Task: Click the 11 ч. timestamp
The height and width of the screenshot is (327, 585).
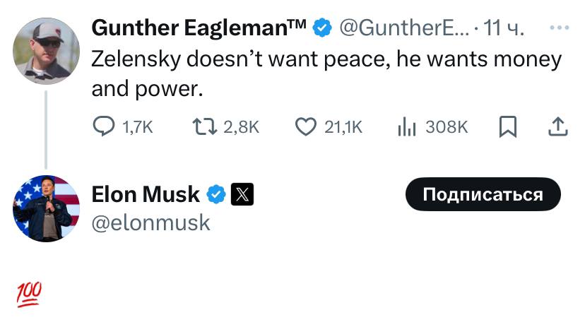Action: pyautogui.click(x=503, y=28)
